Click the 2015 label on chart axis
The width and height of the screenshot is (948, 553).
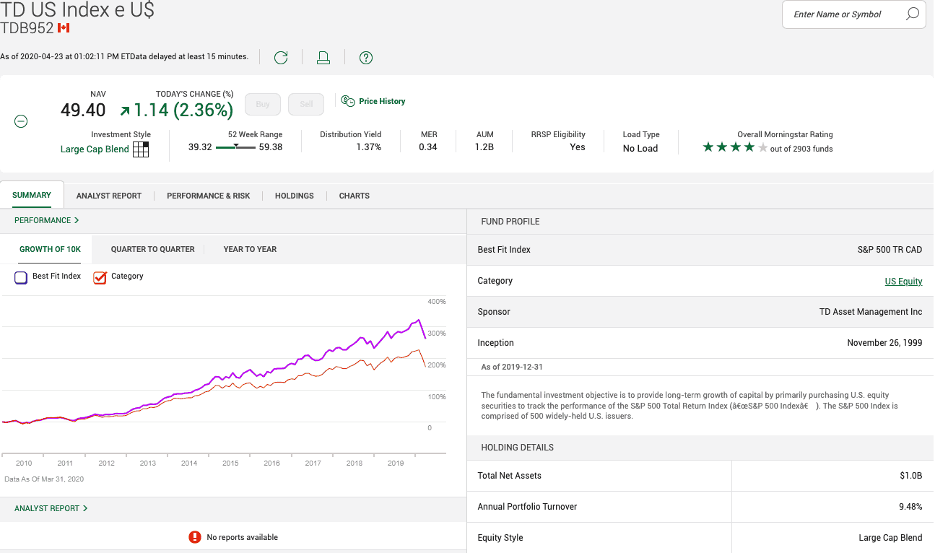(x=230, y=463)
